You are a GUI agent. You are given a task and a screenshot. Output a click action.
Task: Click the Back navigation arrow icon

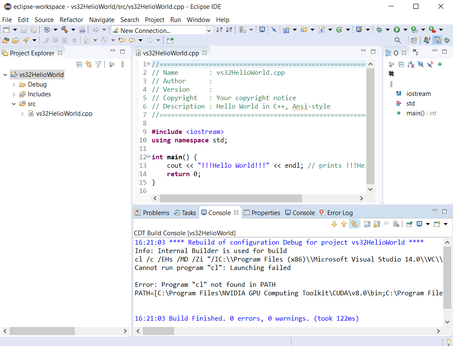pyautogui.click(x=132, y=40)
